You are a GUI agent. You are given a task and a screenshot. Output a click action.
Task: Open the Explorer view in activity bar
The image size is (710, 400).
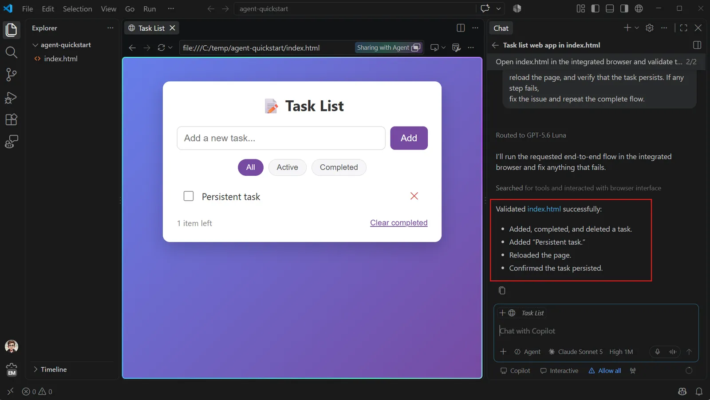[x=11, y=30]
